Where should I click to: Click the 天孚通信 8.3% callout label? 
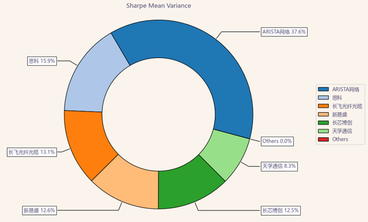[279, 166]
